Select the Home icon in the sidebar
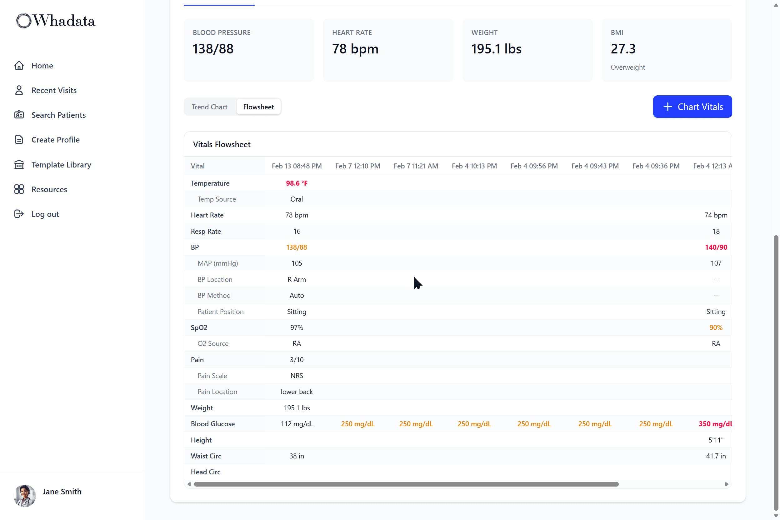Image resolution: width=780 pixels, height=520 pixels. pyautogui.click(x=19, y=65)
